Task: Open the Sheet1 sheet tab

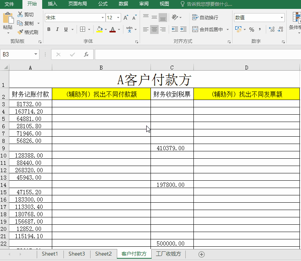Action: 50,254
